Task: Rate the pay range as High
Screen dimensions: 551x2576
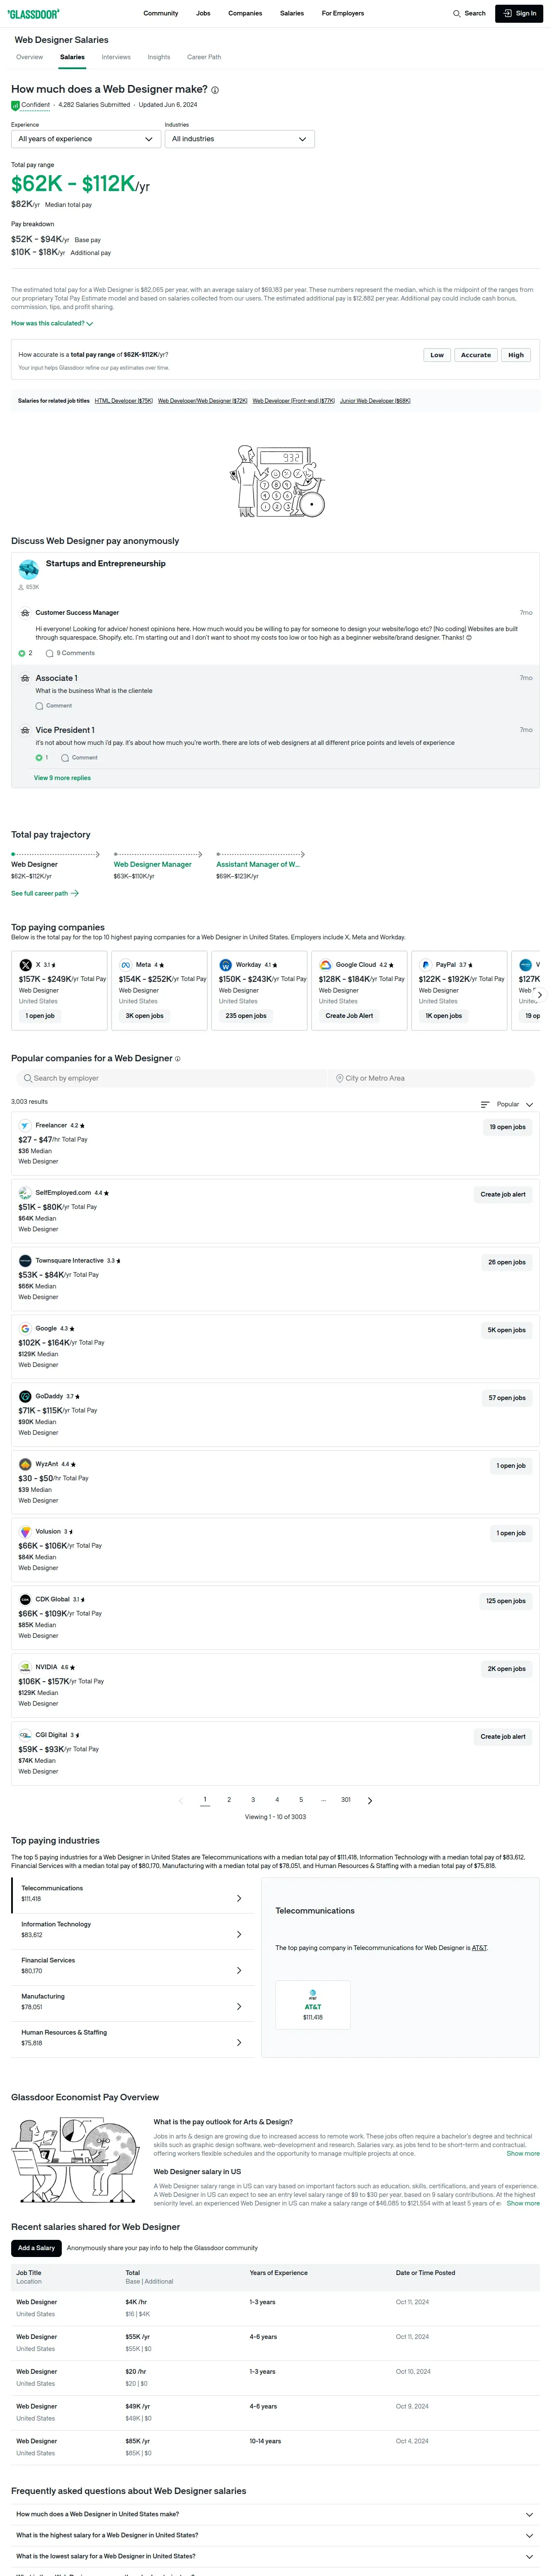Action: (x=516, y=355)
